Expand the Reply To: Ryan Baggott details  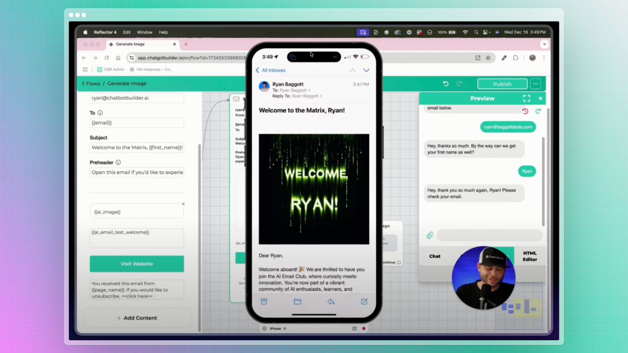297,96
